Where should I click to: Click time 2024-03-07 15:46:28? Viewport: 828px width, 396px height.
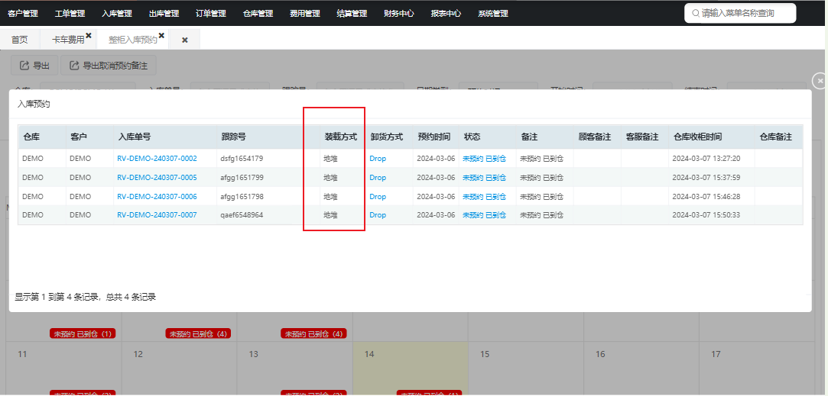click(706, 196)
